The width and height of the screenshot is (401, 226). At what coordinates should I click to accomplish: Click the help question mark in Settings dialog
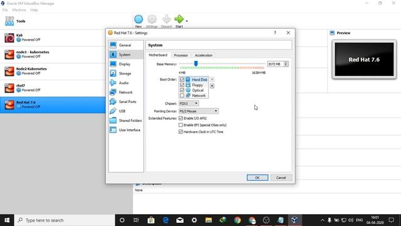pos(275,33)
